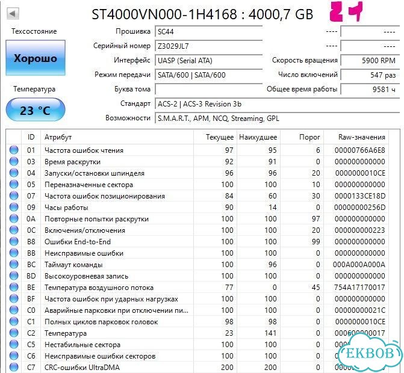This screenshot has height=373, width=404.
Task: Click the Режим передачи field SATA/600
Action: tap(208, 75)
